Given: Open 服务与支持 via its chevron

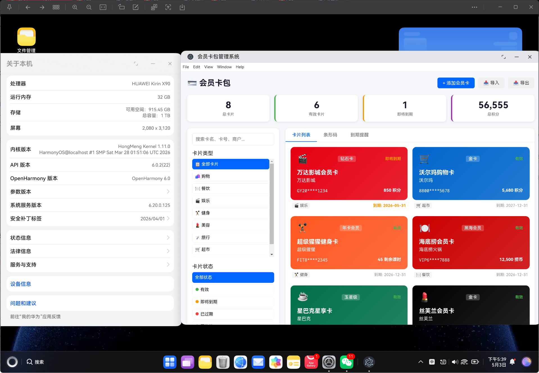Looking at the screenshot, I should pyautogui.click(x=168, y=265).
